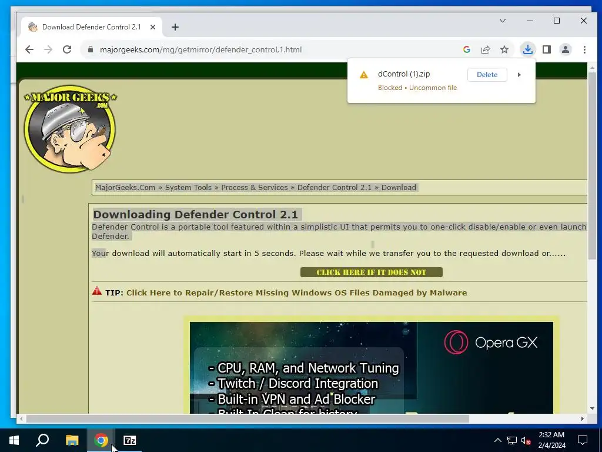This screenshot has width=602, height=452.
Task: Open the tab search chevron
Action: (503, 21)
